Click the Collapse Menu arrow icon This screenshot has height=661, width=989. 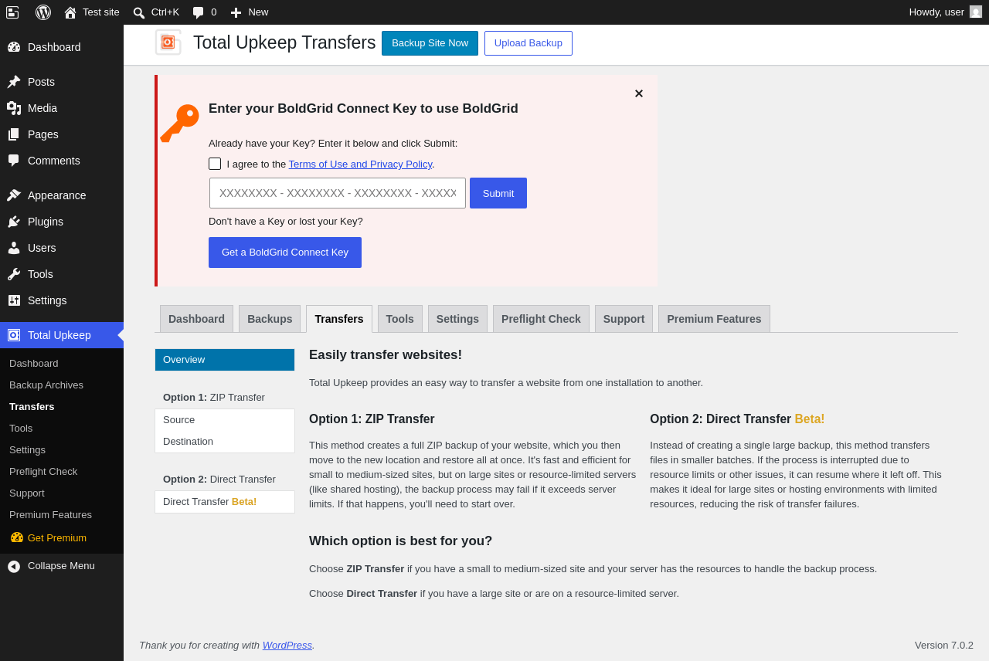[14, 566]
